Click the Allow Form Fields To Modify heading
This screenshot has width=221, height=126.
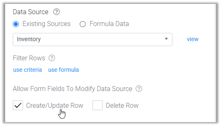[x=73, y=89]
